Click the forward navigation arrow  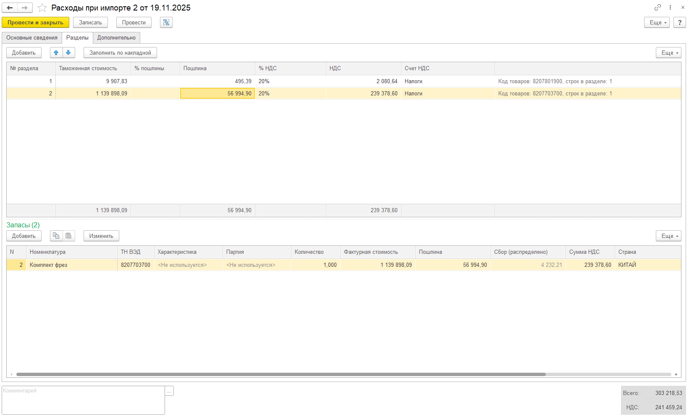(25, 8)
